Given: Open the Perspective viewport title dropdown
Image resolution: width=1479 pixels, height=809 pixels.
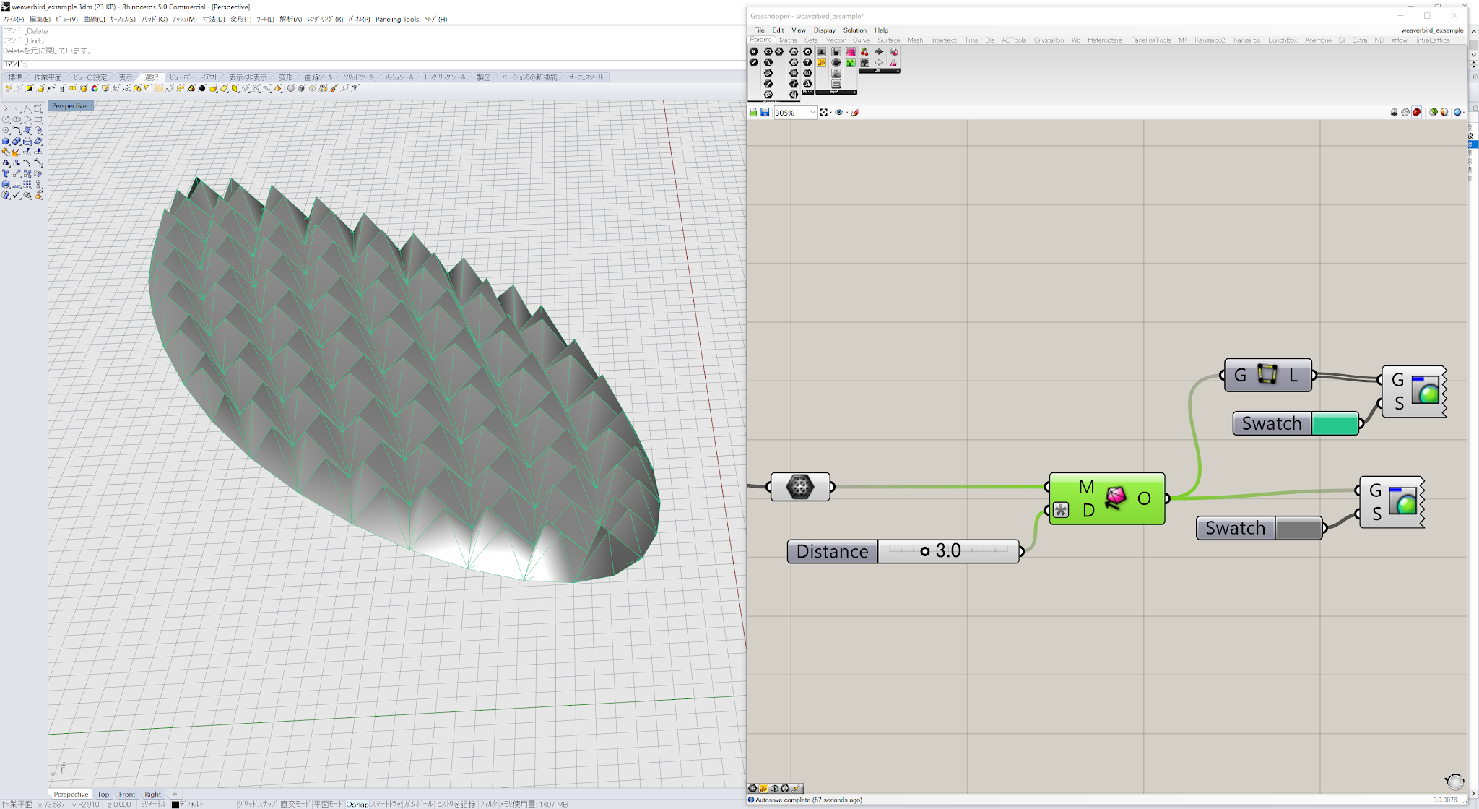Looking at the screenshot, I should (x=70, y=105).
